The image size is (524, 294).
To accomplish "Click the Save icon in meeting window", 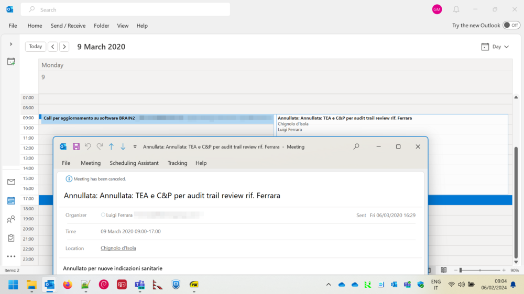I will pos(76,147).
